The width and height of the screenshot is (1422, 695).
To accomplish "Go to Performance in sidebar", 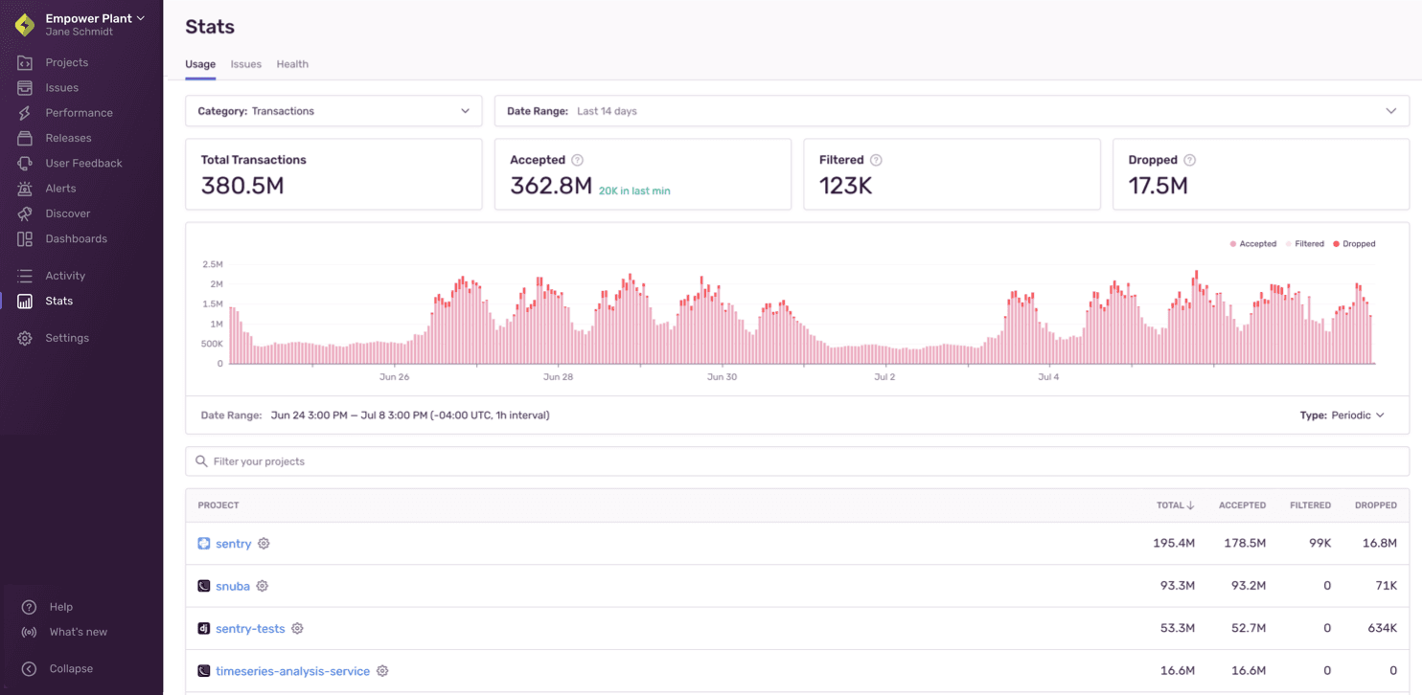I will [x=79, y=113].
